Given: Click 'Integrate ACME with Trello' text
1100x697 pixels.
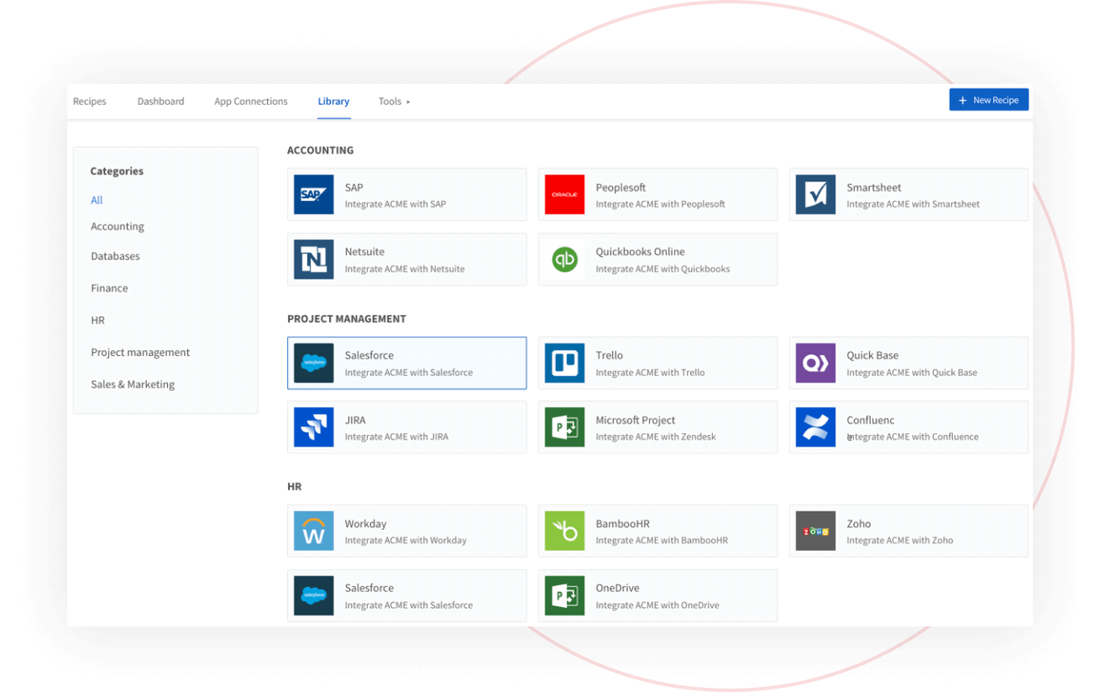Looking at the screenshot, I should tap(650, 373).
